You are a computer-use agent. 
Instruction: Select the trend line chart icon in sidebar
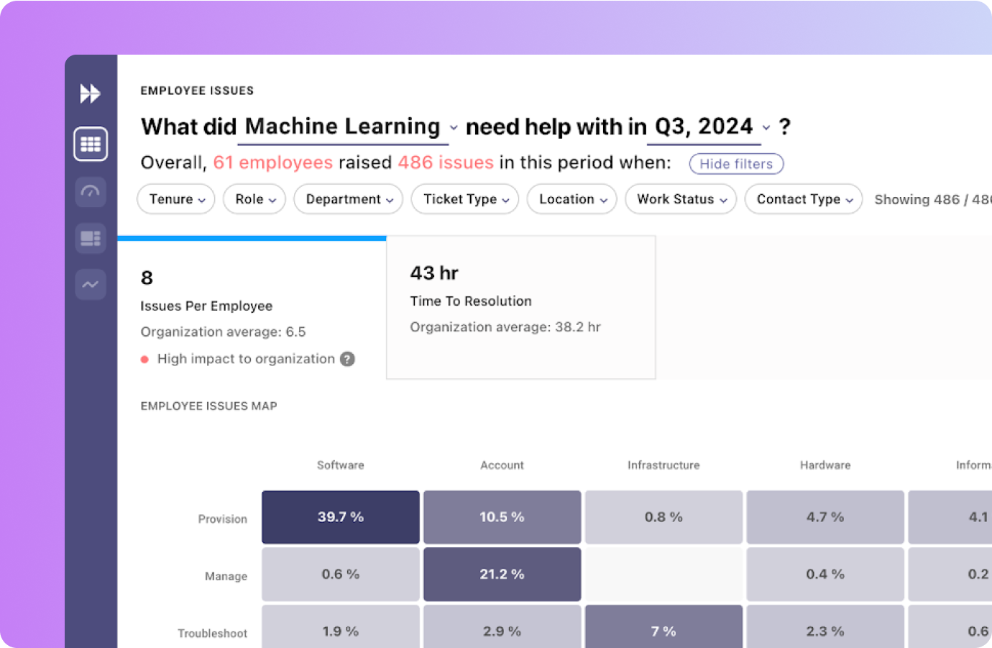click(x=91, y=285)
